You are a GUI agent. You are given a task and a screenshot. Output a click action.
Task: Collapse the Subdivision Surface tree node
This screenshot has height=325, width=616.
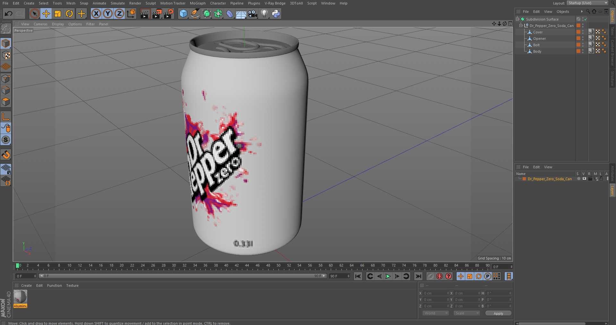[x=518, y=19]
